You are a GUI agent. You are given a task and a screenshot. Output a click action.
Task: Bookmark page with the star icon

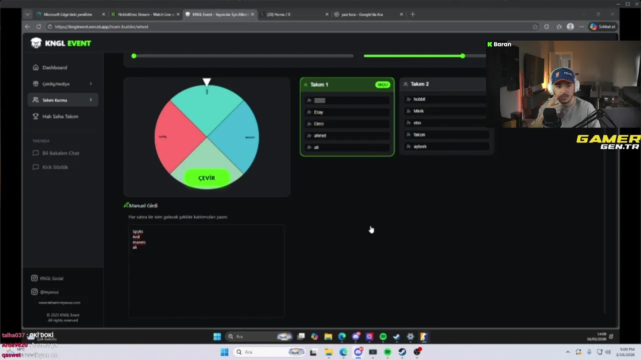535,26
